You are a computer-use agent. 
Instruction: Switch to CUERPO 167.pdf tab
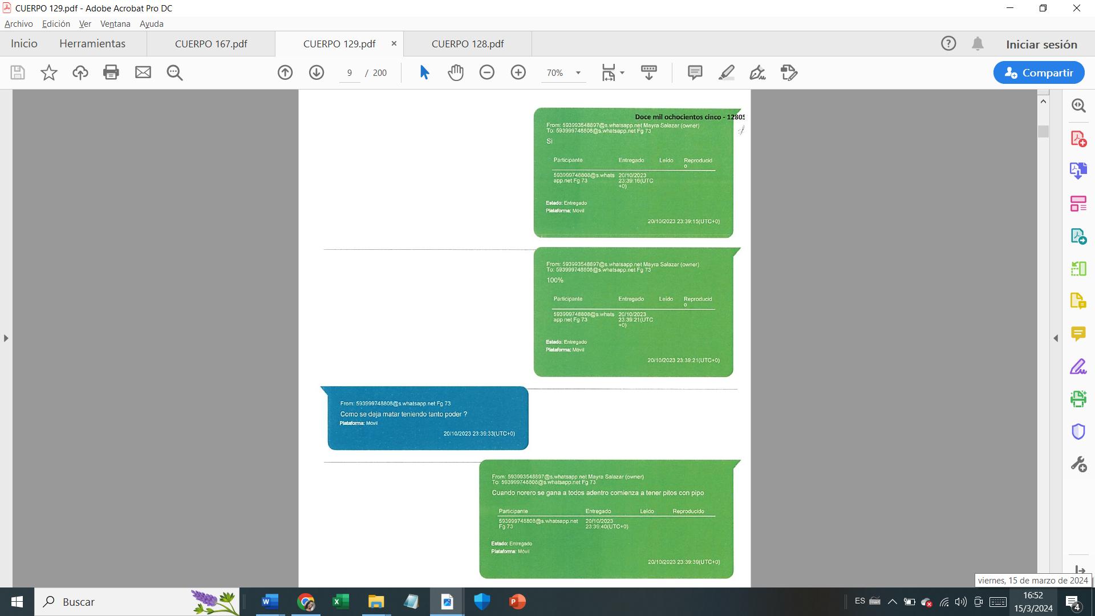tap(211, 44)
